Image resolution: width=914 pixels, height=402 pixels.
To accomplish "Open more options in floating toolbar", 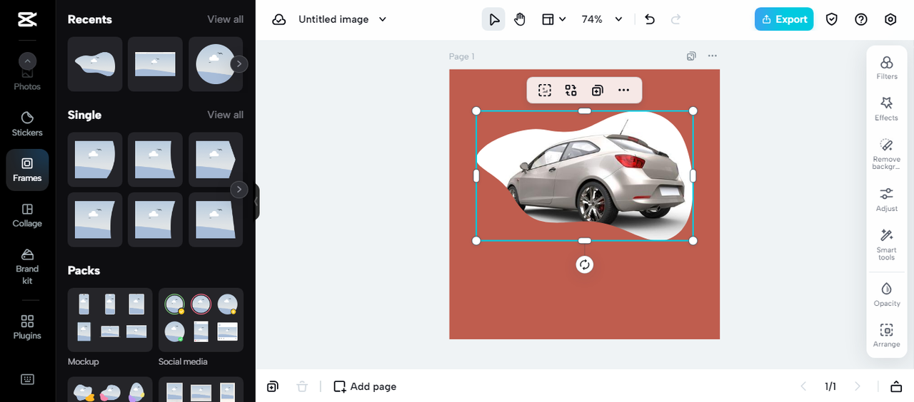I will pyautogui.click(x=623, y=90).
